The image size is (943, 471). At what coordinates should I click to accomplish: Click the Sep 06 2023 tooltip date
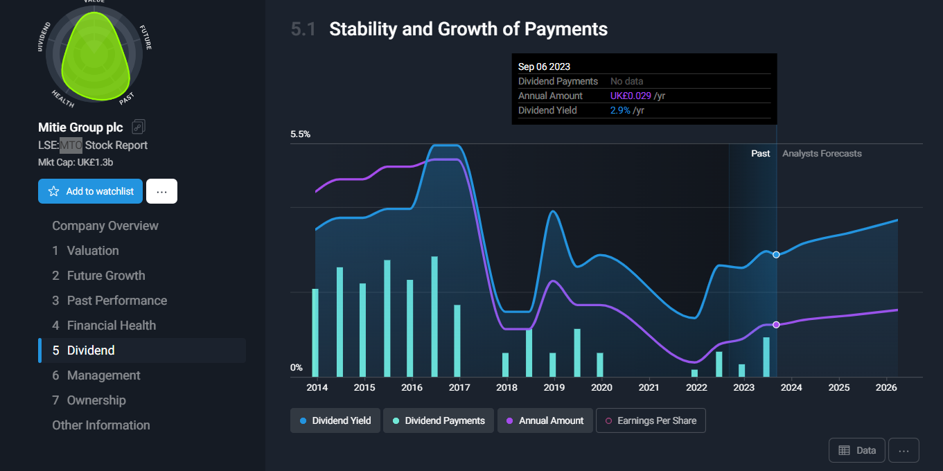tap(544, 66)
